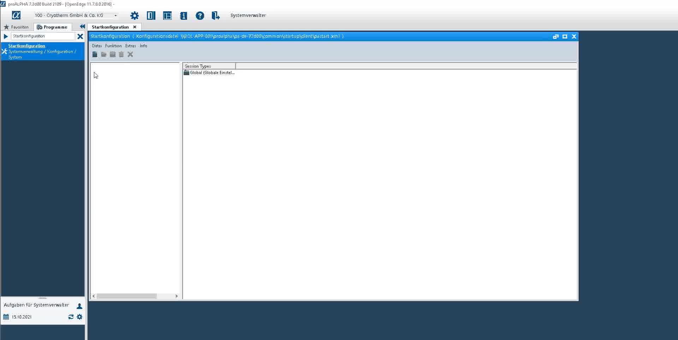The width and height of the screenshot is (678, 340).
Task: Click the proALPHA alpha logo icon
Action: (16, 15)
